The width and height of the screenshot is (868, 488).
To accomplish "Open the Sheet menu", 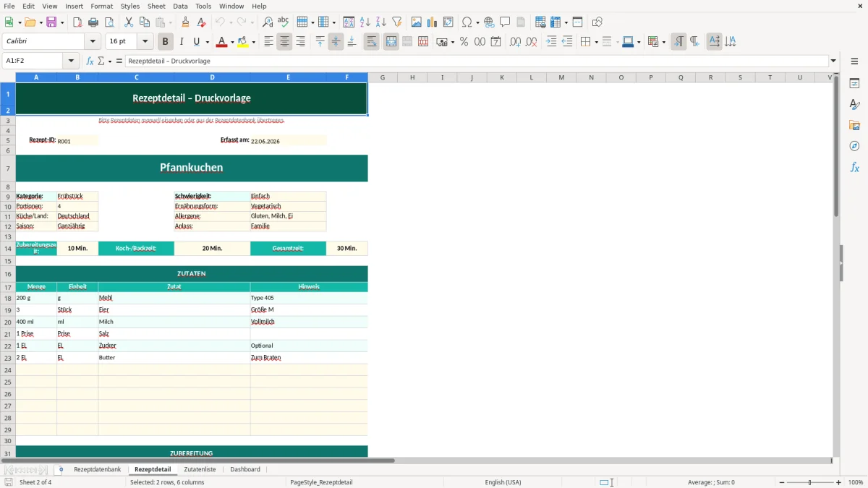I will [x=156, y=6].
